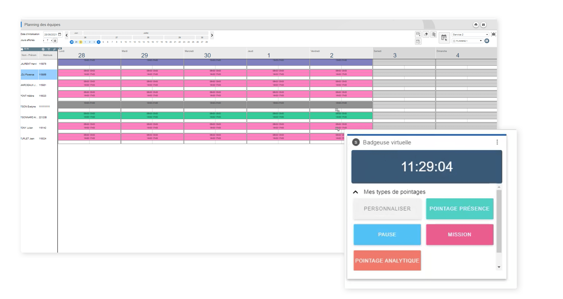Select day 24 in the timeline strip
The image size is (563, 299).
(189, 42)
